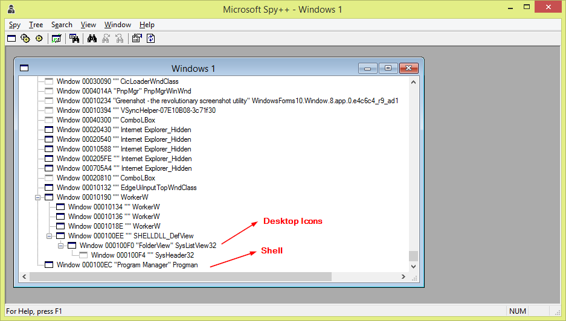Select Window 00010588 Internet Explorer_Hidden
This screenshot has height=321, width=566.
124,149
